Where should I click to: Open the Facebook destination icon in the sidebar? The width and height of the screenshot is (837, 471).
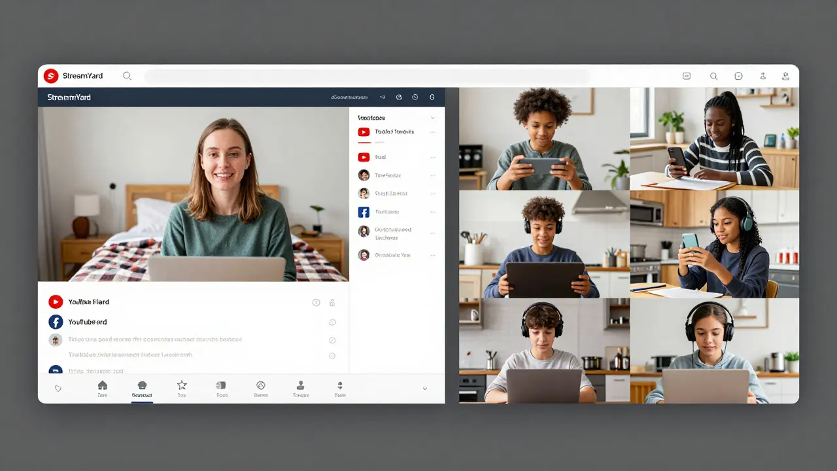click(364, 211)
